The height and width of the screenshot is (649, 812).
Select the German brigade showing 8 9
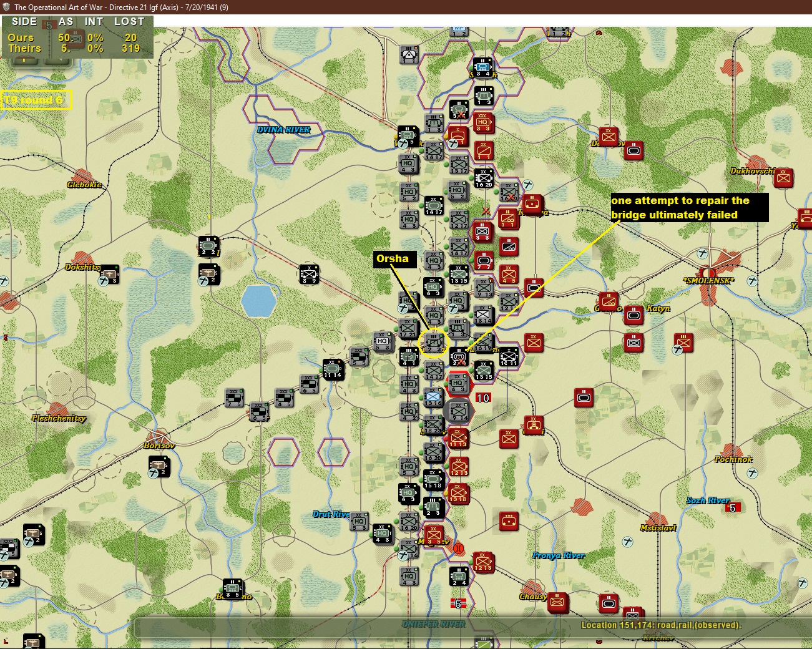coord(309,274)
